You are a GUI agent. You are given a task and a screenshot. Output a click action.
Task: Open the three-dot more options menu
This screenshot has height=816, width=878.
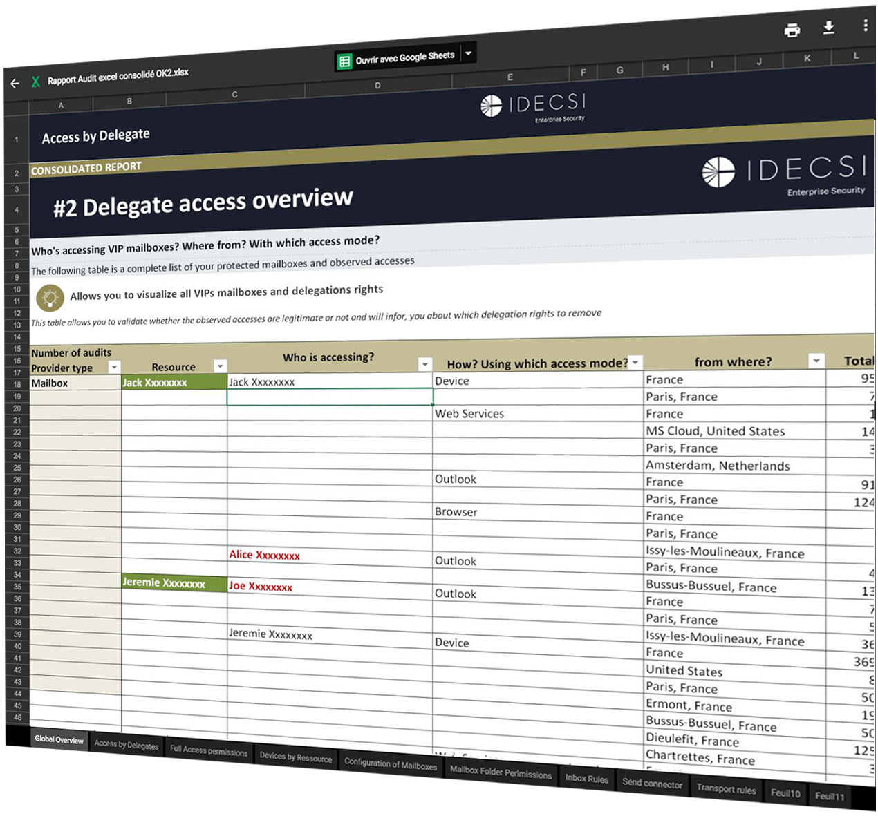[865, 26]
